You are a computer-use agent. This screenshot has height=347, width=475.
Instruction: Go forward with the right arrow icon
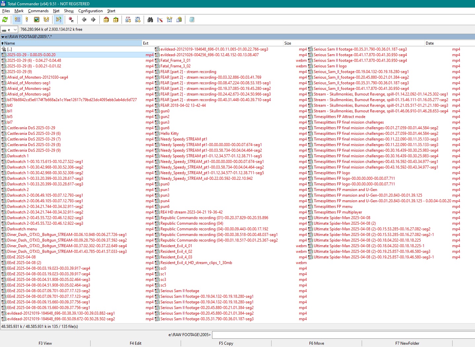tap(93, 20)
